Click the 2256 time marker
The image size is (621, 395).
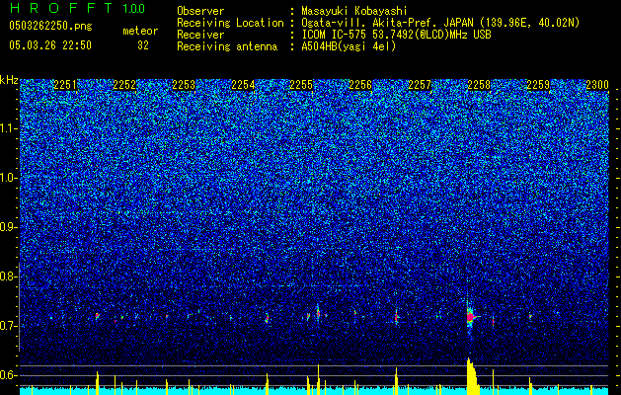coord(360,85)
